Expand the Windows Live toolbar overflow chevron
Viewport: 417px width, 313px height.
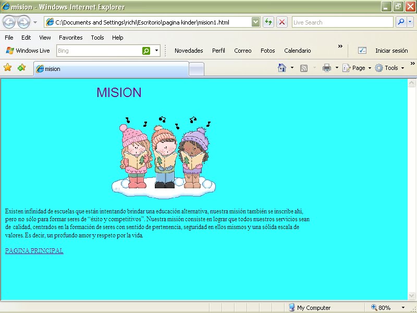(340, 46)
